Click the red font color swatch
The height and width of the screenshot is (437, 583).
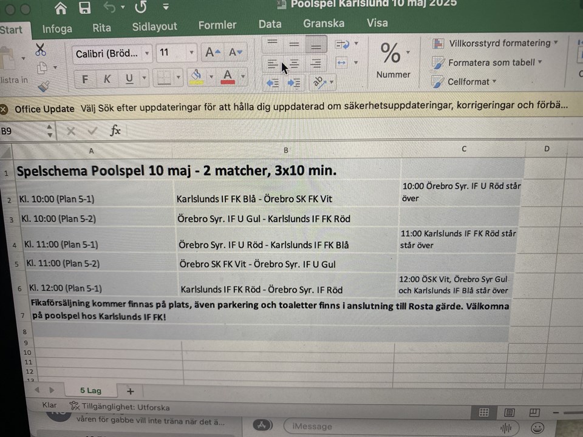click(228, 76)
